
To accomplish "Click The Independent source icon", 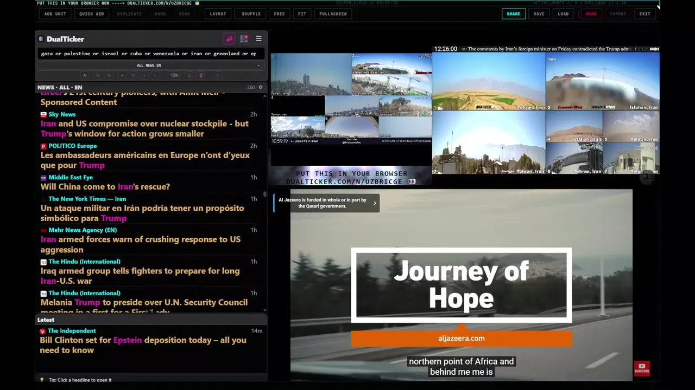I will (42, 331).
